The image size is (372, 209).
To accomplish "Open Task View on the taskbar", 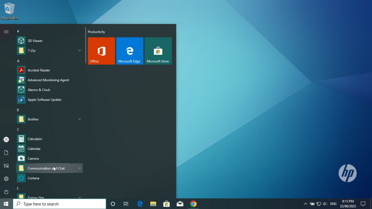I will pos(126,204).
